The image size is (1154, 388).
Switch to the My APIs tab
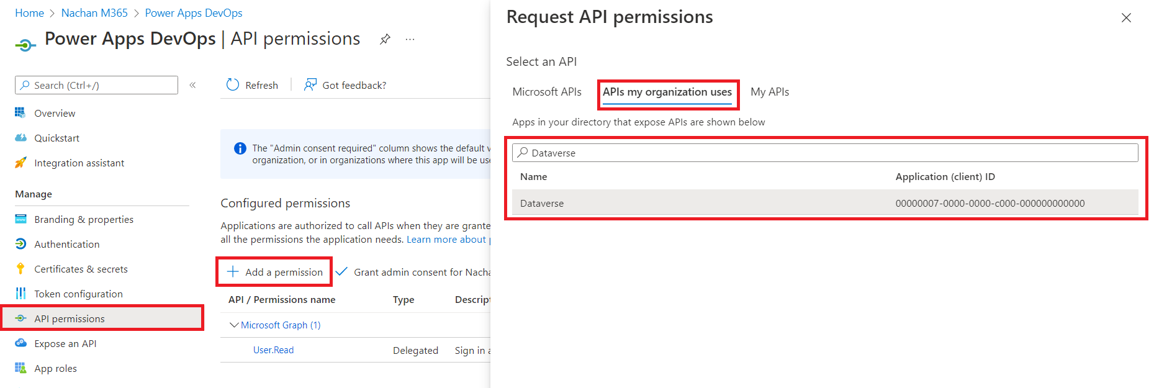tap(770, 92)
